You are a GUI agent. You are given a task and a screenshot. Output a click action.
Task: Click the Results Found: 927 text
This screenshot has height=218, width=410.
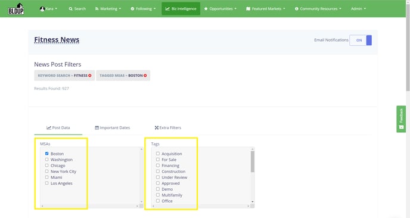(x=51, y=88)
